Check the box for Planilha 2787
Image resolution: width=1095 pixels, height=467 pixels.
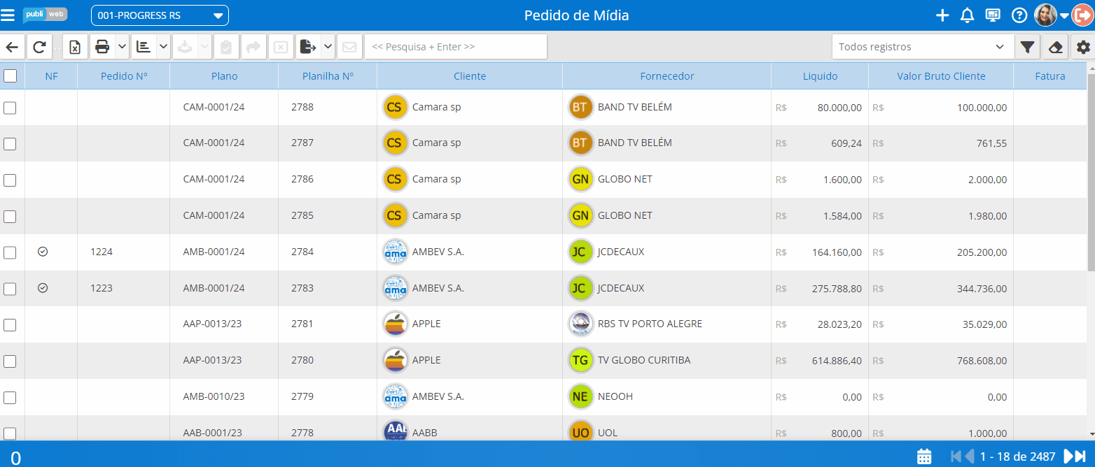[10, 144]
